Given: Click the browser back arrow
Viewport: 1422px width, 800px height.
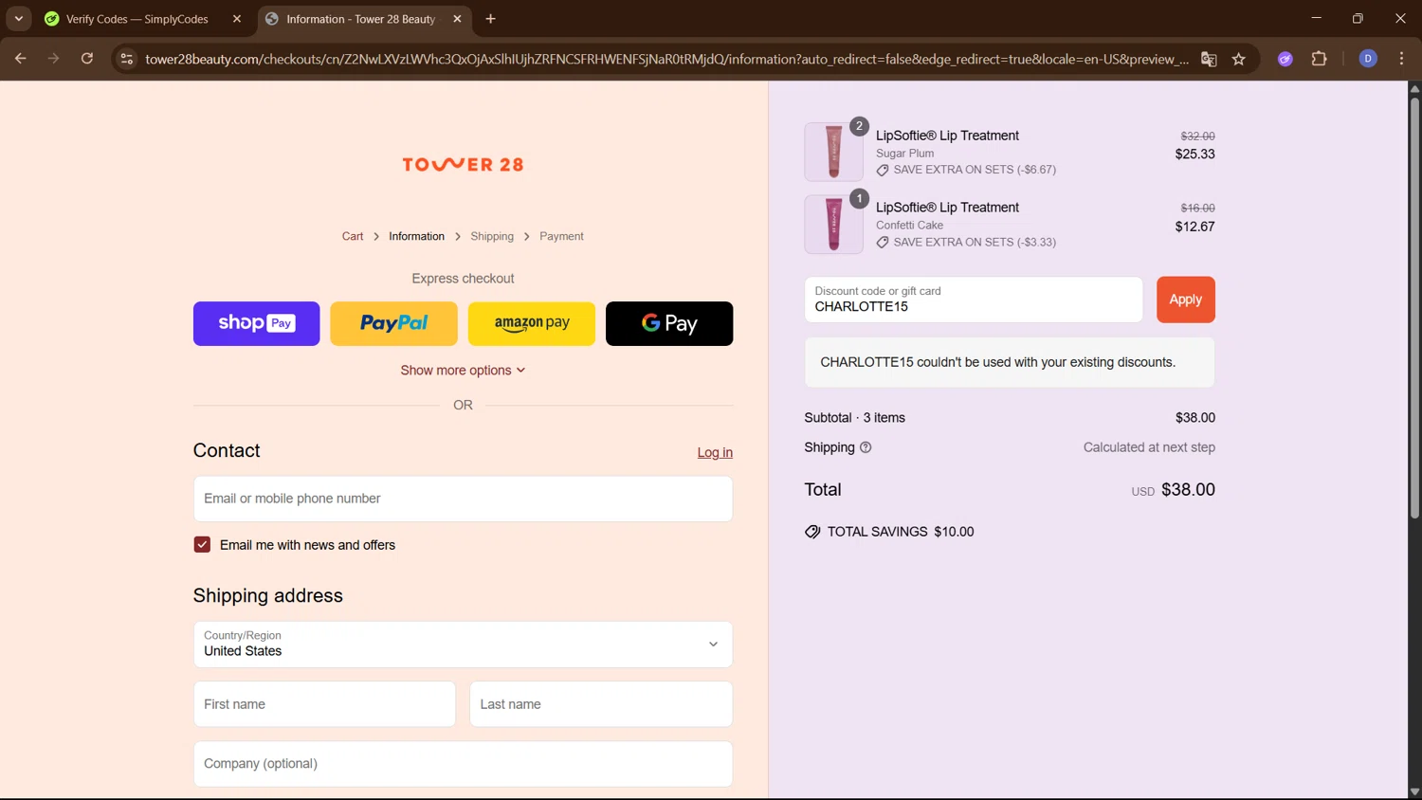Looking at the screenshot, I should click(x=20, y=59).
